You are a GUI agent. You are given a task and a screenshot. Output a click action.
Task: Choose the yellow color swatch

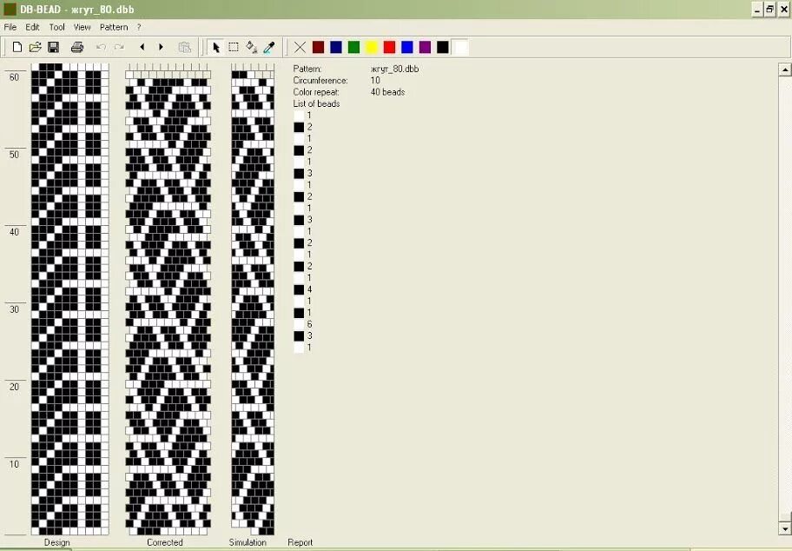click(x=372, y=48)
